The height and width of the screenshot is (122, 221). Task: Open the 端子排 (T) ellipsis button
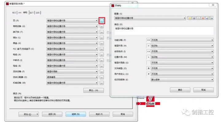tap(102, 32)
